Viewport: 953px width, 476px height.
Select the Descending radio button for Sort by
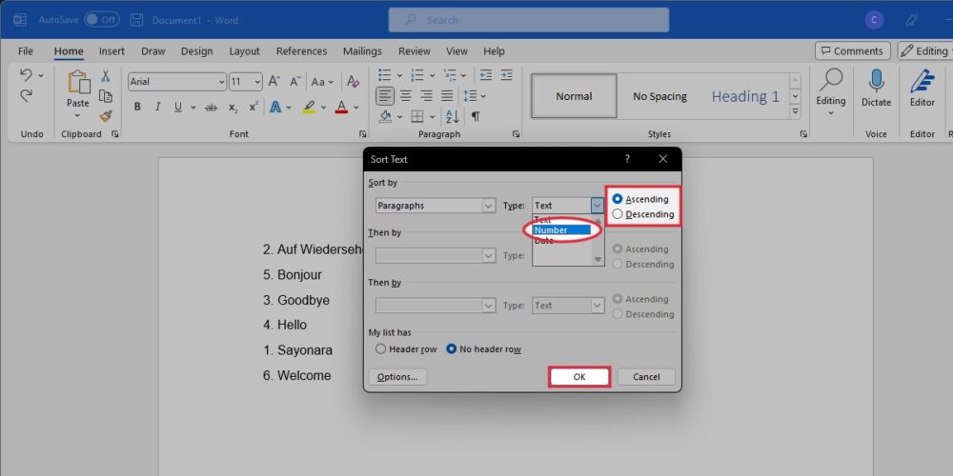click(618, 214)
